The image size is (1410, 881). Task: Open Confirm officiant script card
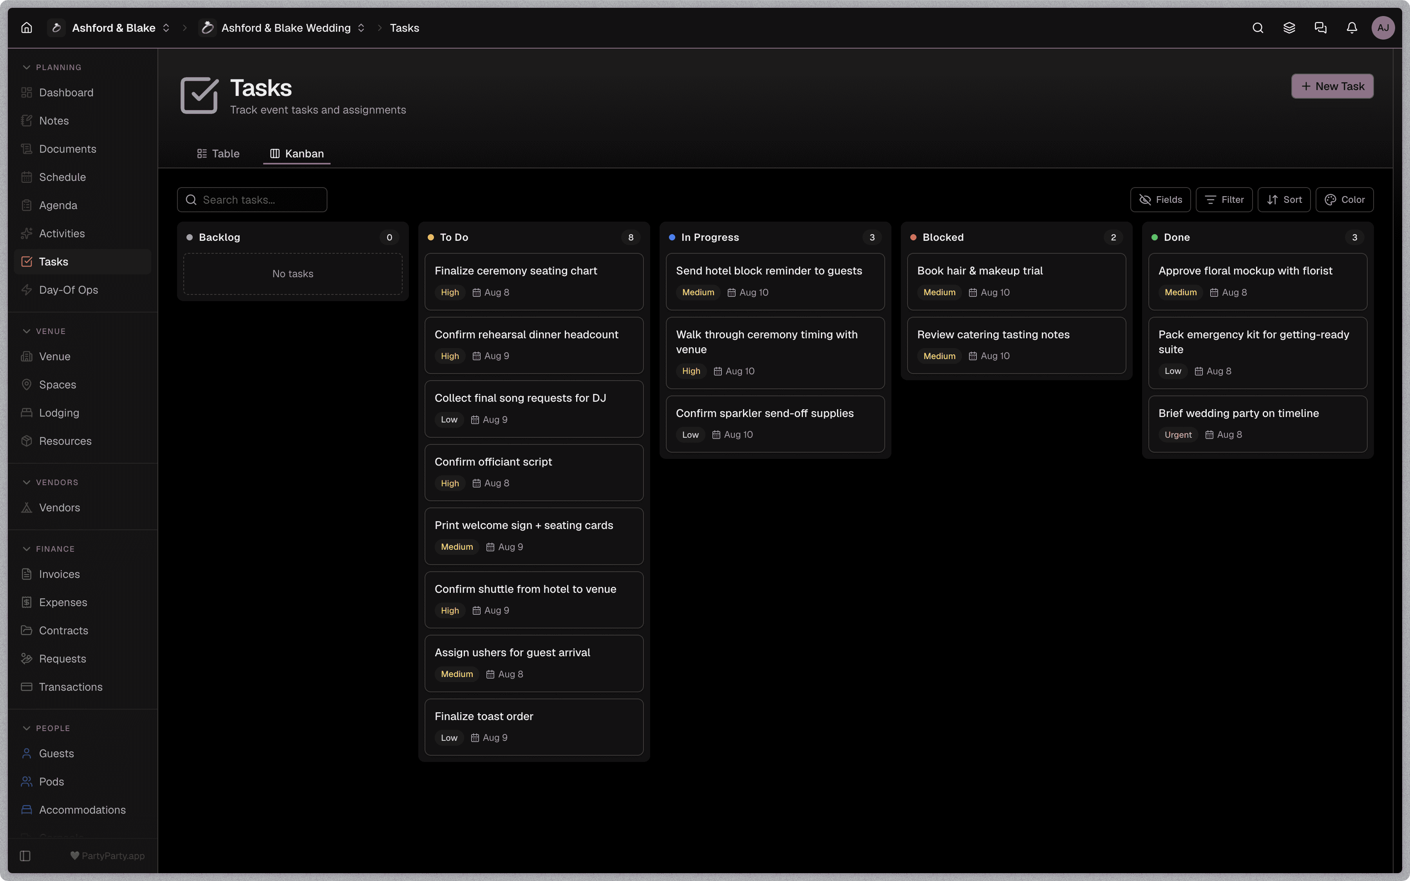(534, 473)
